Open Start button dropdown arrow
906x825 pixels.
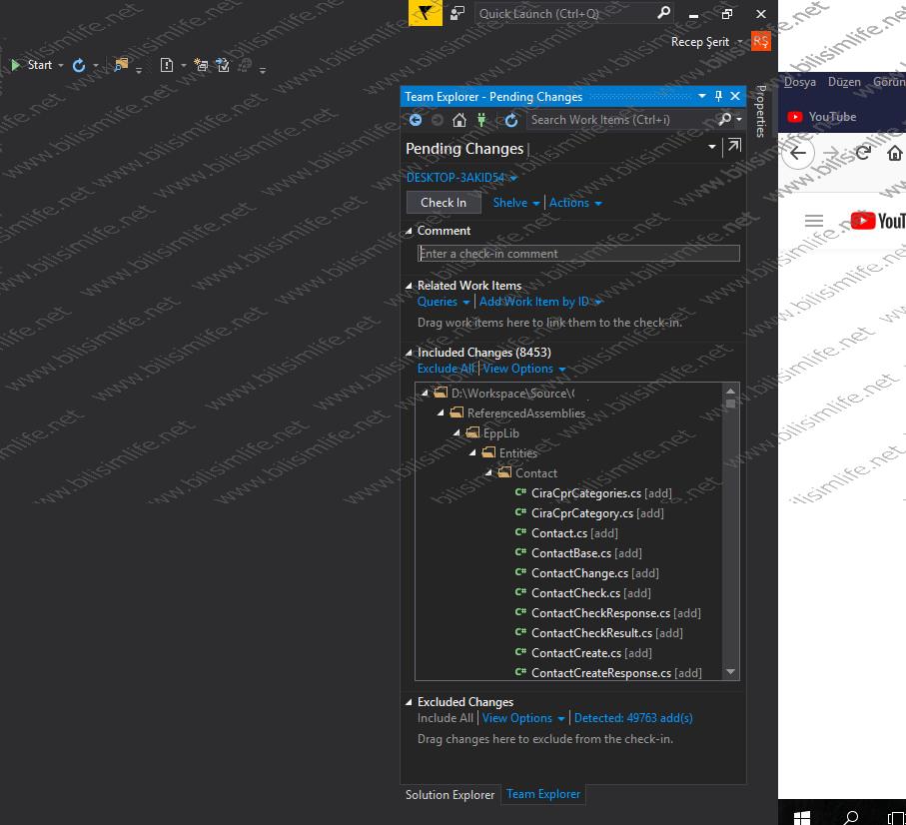point(61,65)
